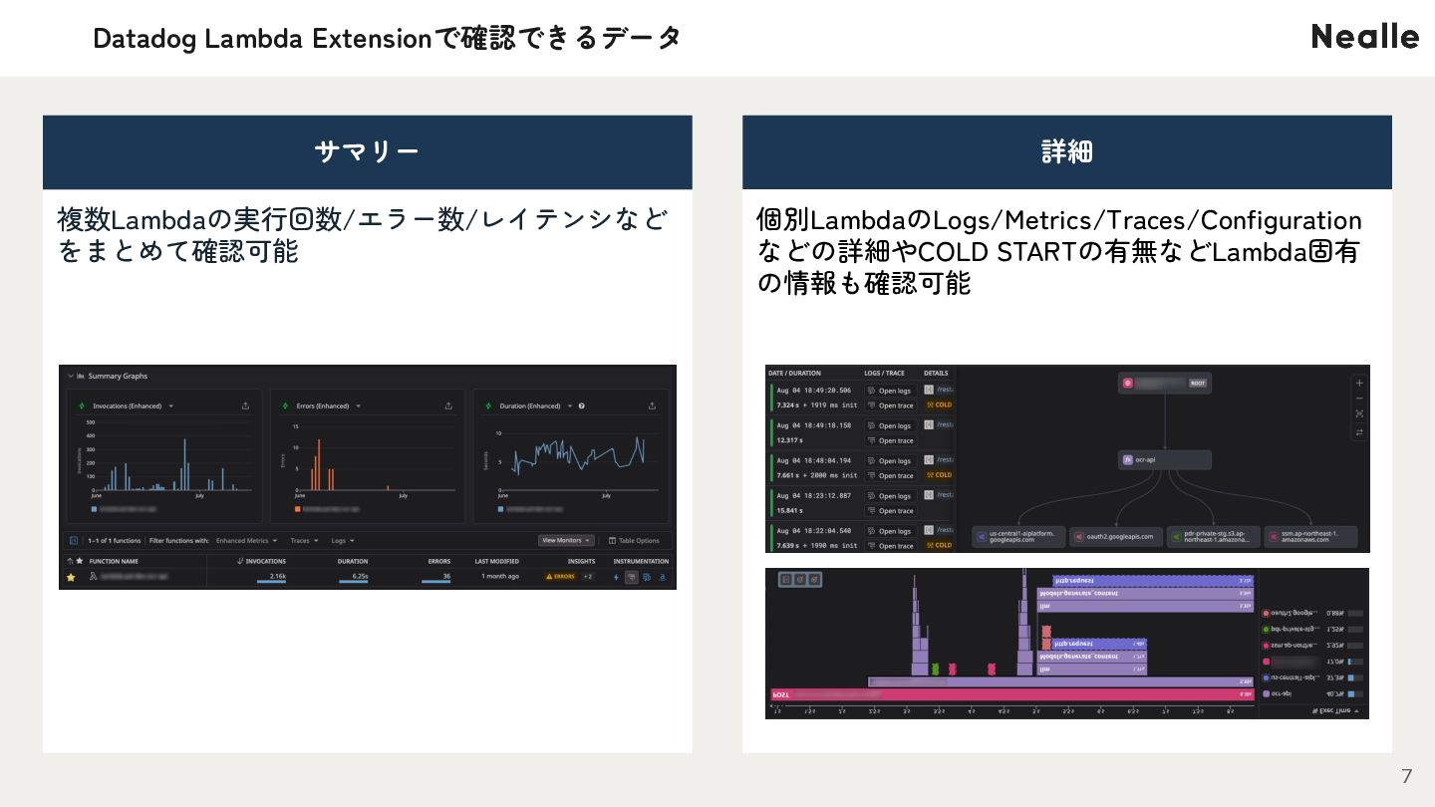Export the Duration graph via share icon
The height and width of the screenshot is (807, 1435).
tap(652, 405)
